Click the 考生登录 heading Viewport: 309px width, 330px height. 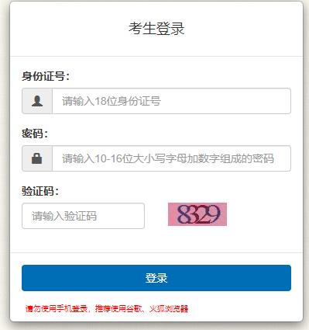(x=156, y=28)
